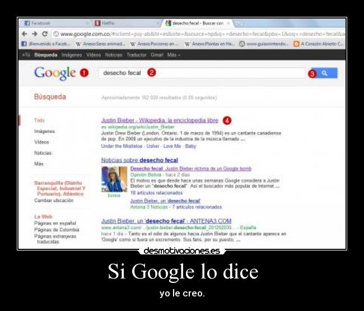This screenshot has height=311, width=364.
Task: Open Justin Bieber - Wikipedia result link
Action: tap(160, 120)
